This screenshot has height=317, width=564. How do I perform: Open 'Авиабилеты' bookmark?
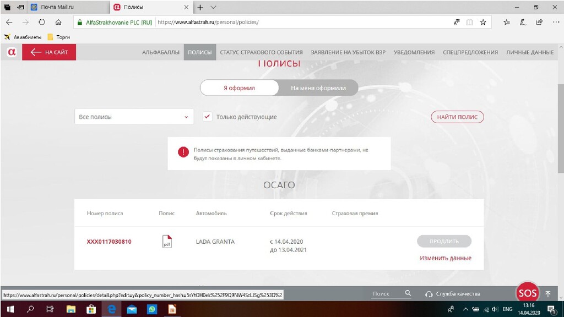tap(23, 37)
